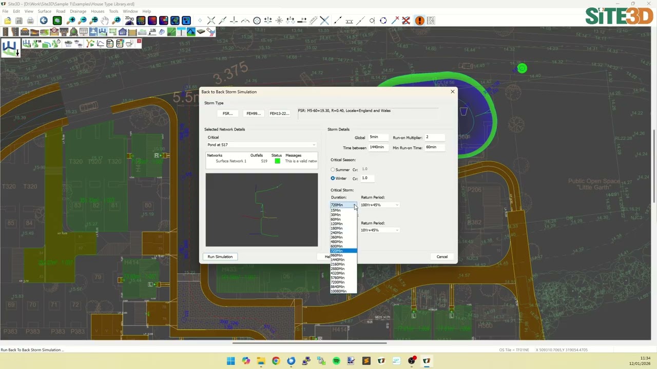Select the Pan hand tool
657x369 pixels.
(x=105, y=20)
